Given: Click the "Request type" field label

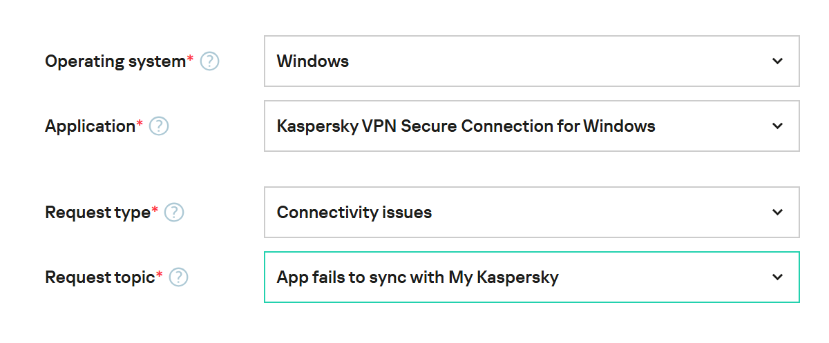Looking at the screenshot, I should (x=97, y=213).
